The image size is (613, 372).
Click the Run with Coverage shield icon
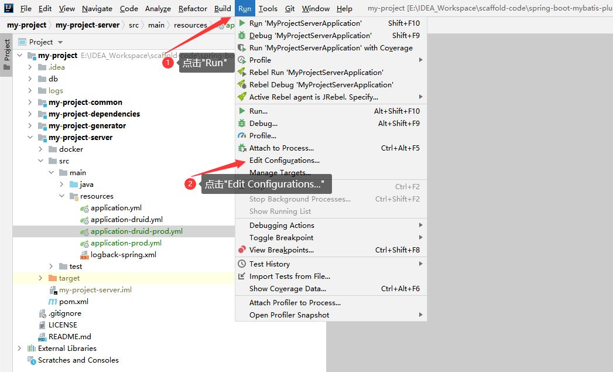[242, 48]
